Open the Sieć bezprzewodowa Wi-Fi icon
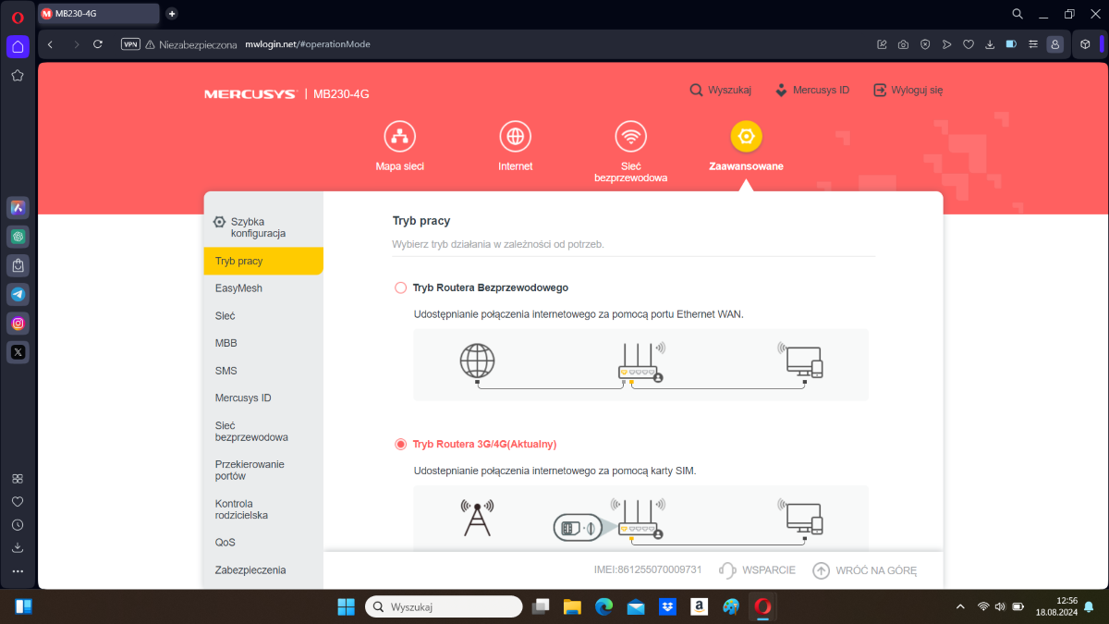The image size is (1109, 624). (630, 137)
